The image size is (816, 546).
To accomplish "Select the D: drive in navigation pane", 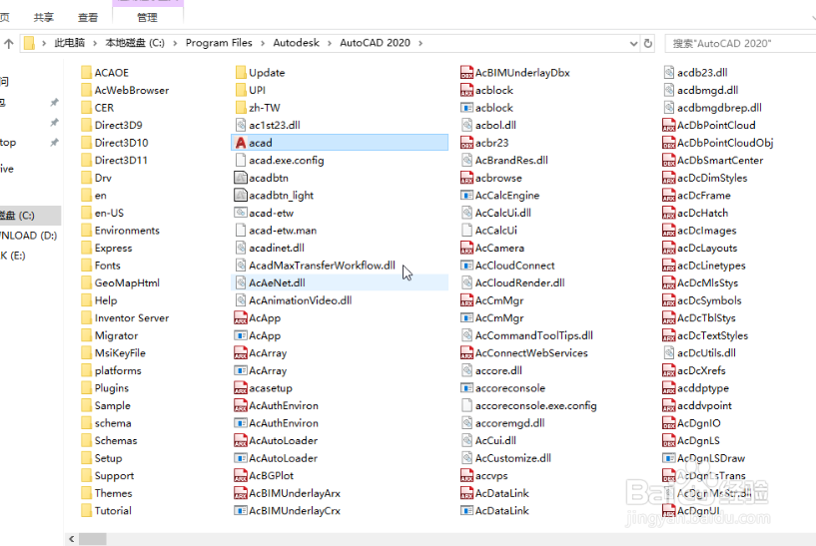I will pyautogui.click(x=29, y=236).
